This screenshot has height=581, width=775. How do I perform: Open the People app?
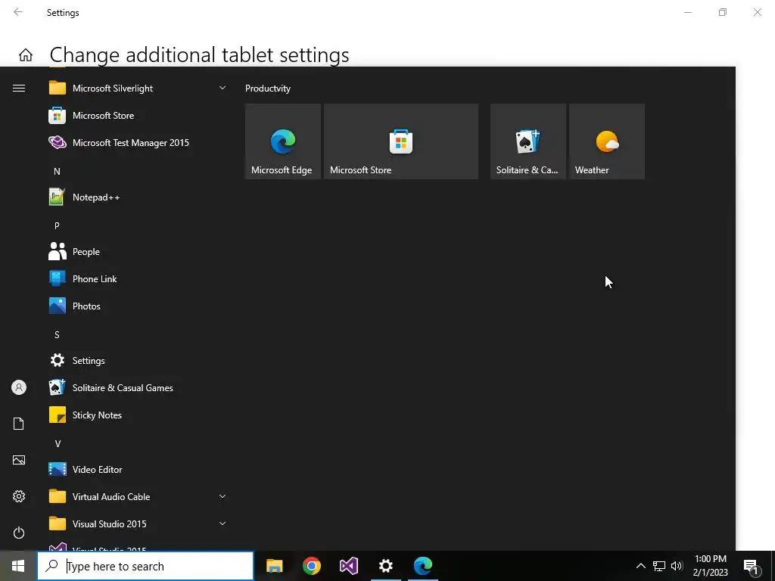click(138, 251)
